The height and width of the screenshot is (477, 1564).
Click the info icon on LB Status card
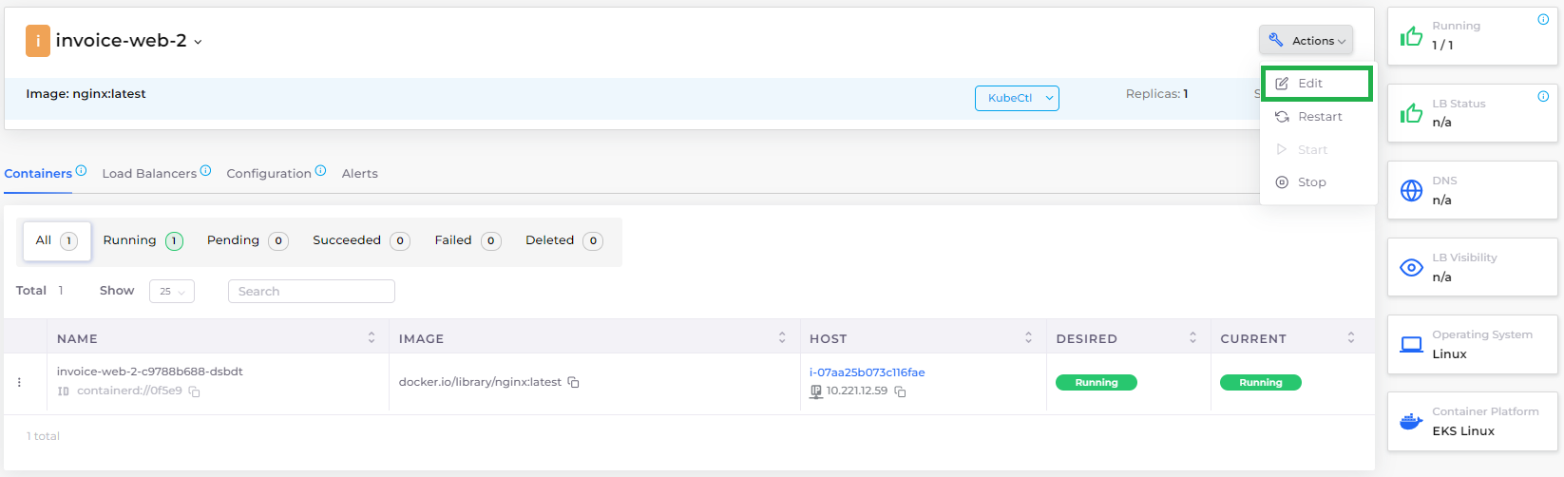pyautogui.click(x=1543, y=96)
